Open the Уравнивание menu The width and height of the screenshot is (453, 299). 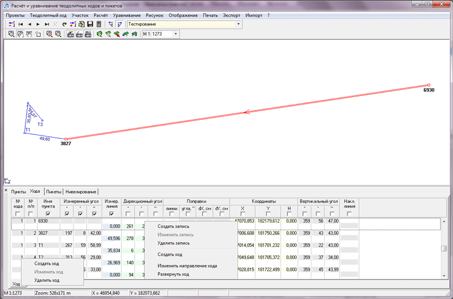(x=127, y=15)
